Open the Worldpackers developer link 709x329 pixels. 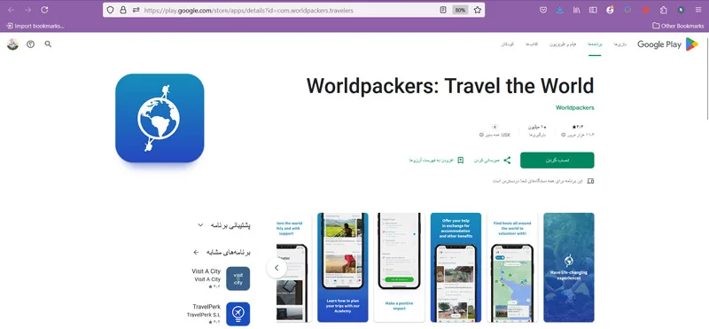574,107
